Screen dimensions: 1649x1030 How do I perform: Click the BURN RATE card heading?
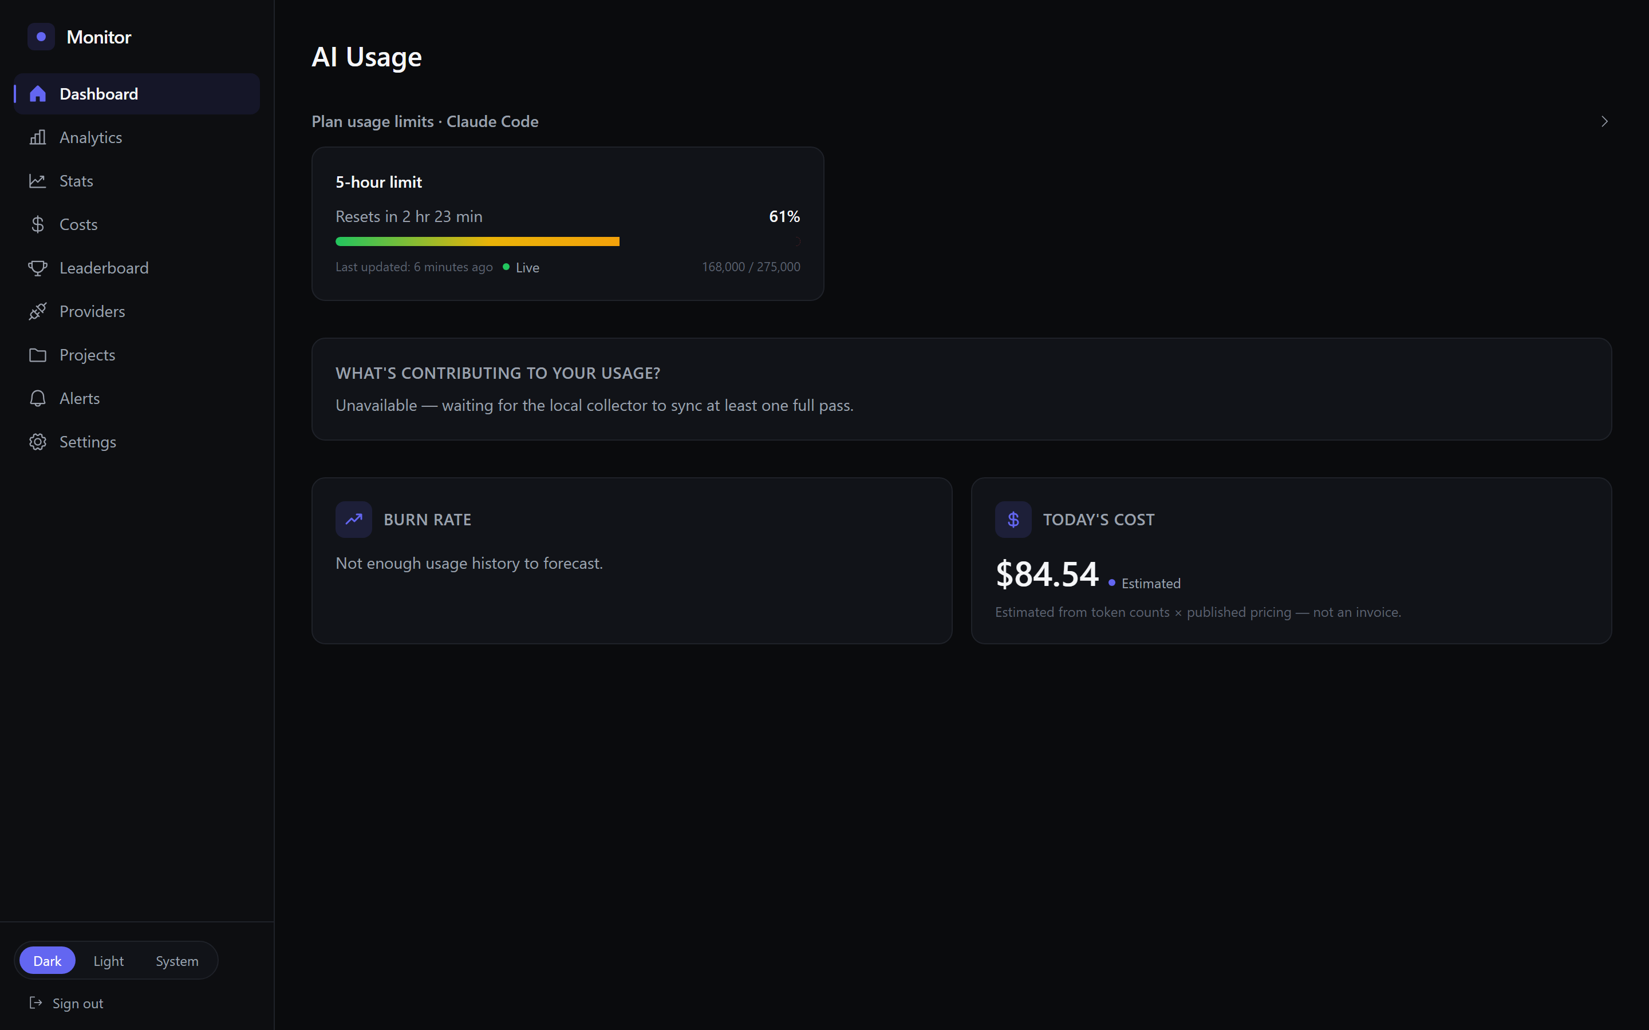[427, 520]
